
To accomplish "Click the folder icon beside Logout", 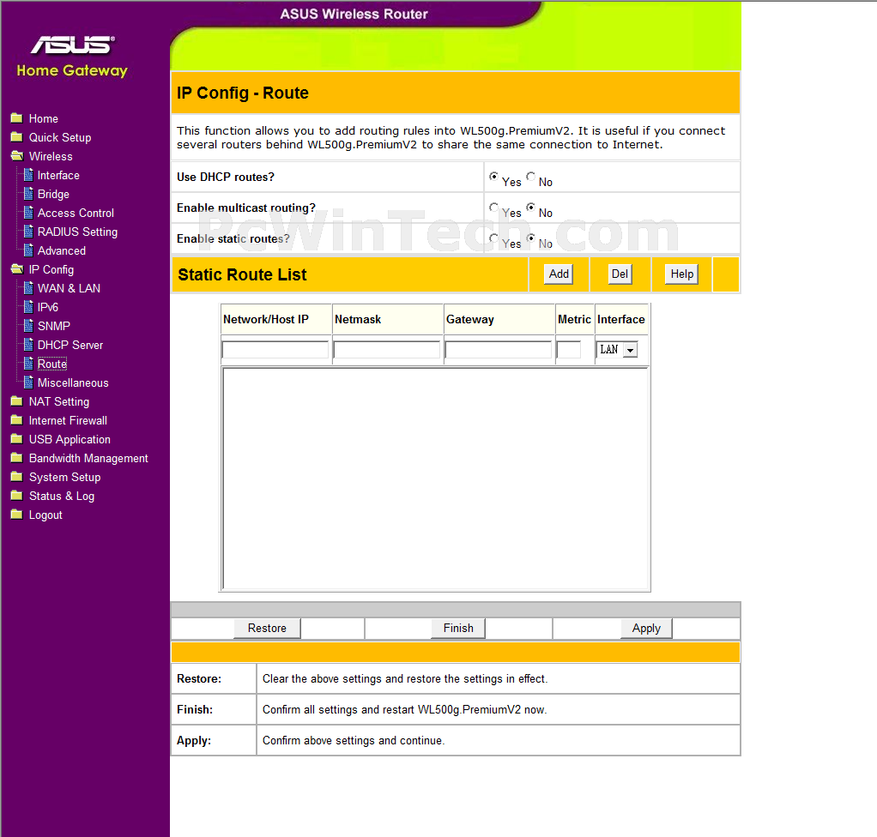I will pos(17,515).
